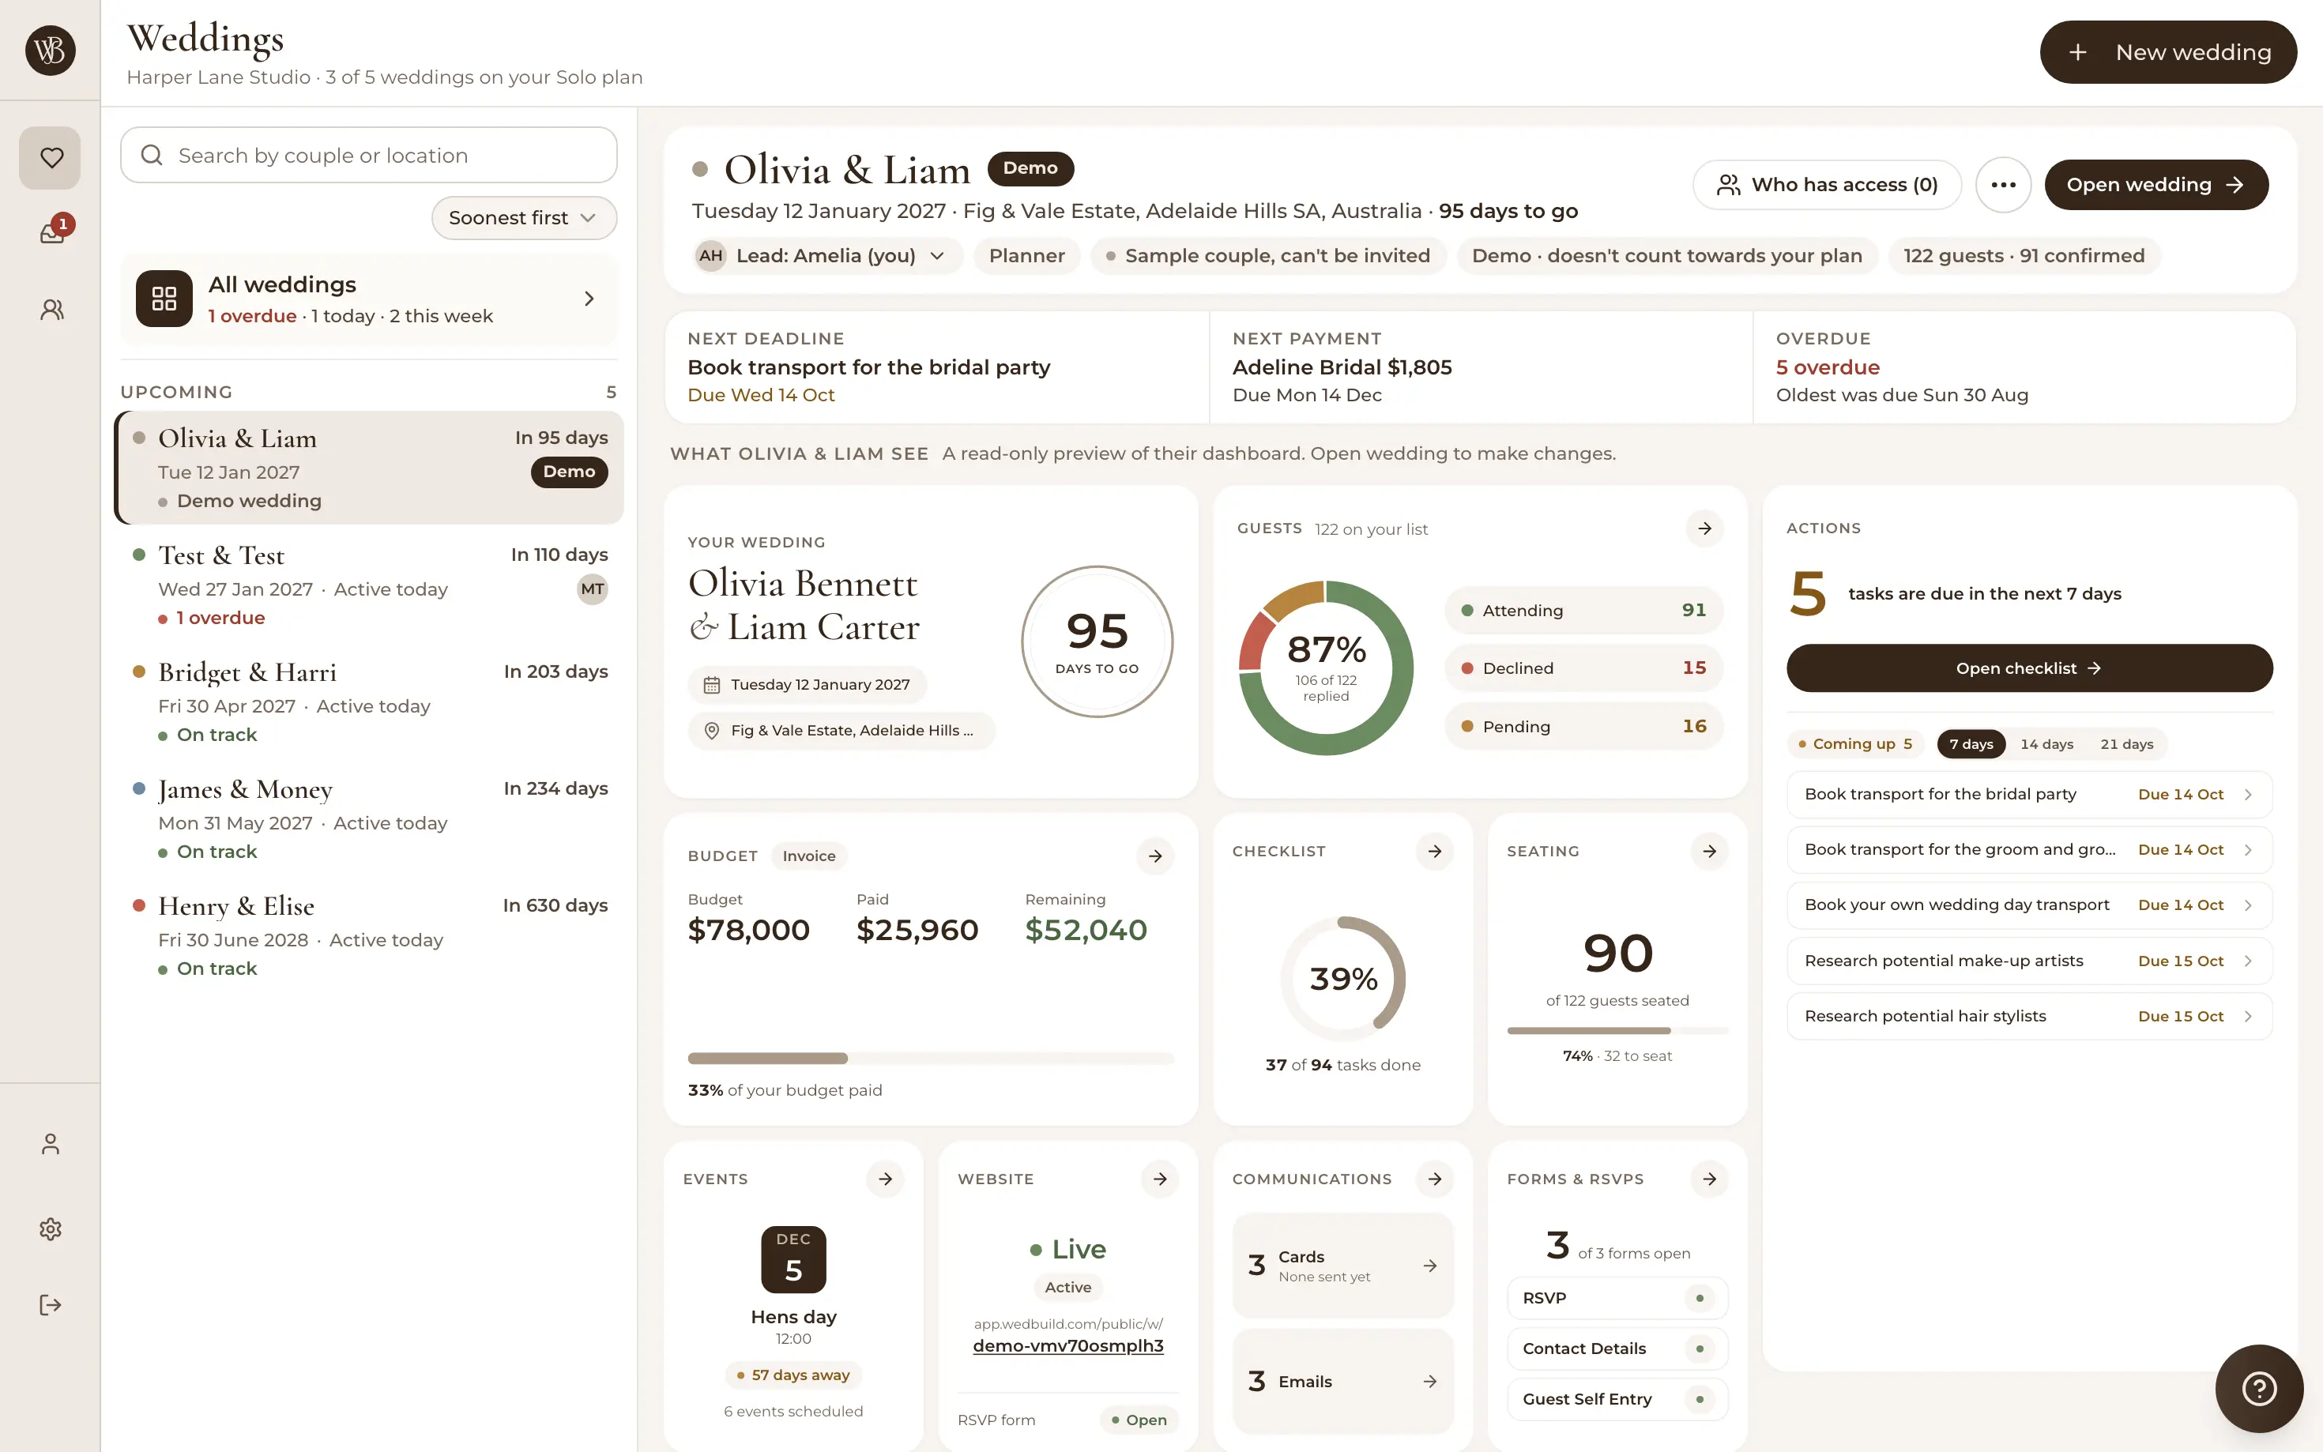Viewport: 2323px width, 1452px height.
Task: Select the Henry & Elise wedding
Action: 369,936
